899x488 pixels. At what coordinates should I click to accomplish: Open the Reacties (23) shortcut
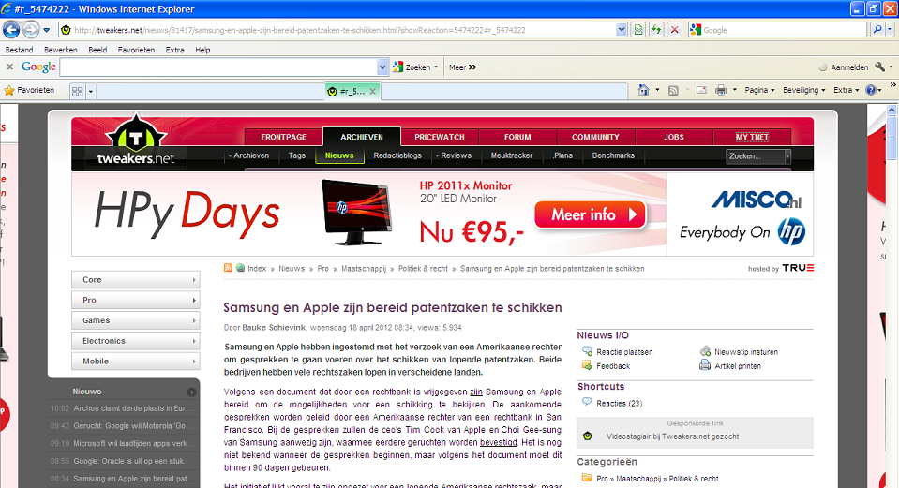click(620, 403)
